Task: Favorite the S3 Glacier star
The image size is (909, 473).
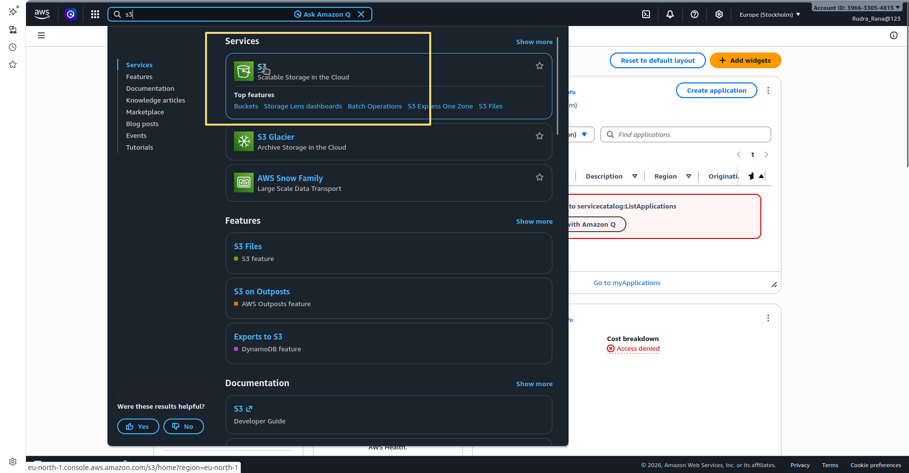Action: 540,136
